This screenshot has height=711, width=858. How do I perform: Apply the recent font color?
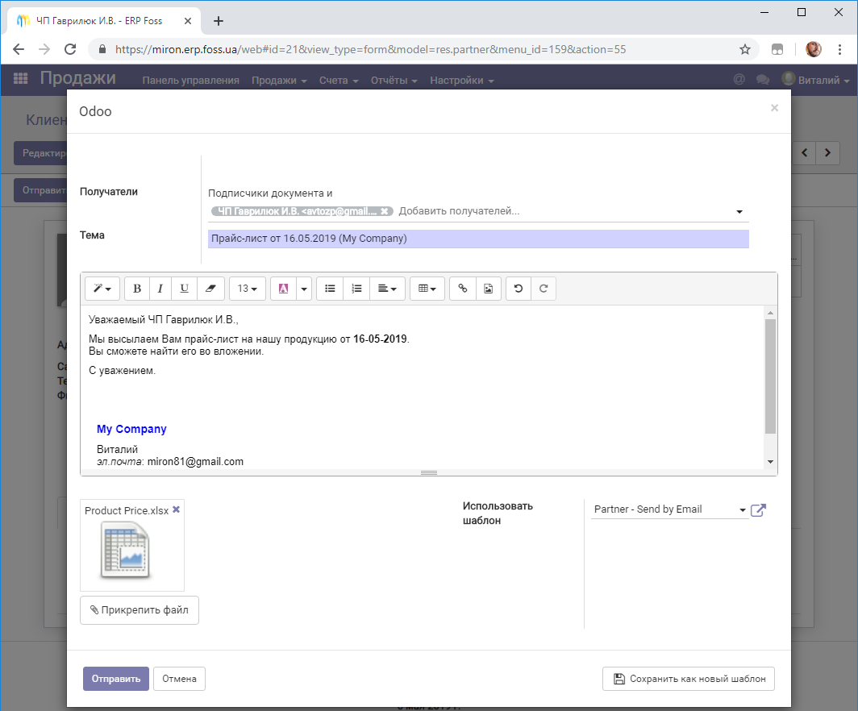[x=284, y=289]
